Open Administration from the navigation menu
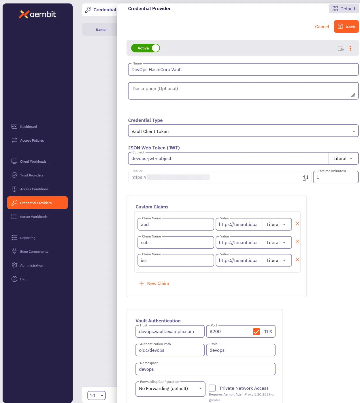 (x=32, y=265)
